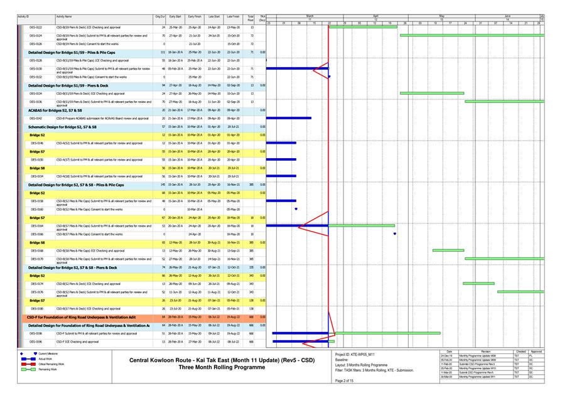577x408 pixels.
Task: Click the green remaining bar for DES-0168
Action: [448, 250]
